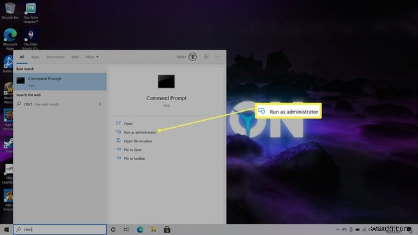Screen dimensions: 418x235
Task: Switch to the Apps search tab
Action: (x=35, y=57)
